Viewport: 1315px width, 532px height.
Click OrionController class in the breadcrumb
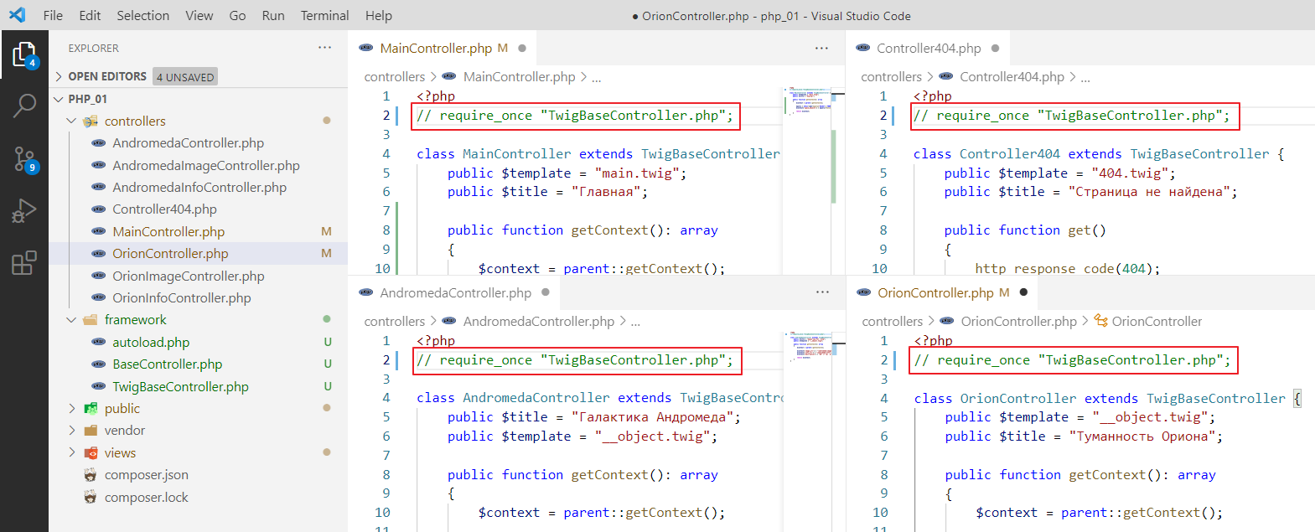(1156, 322)
